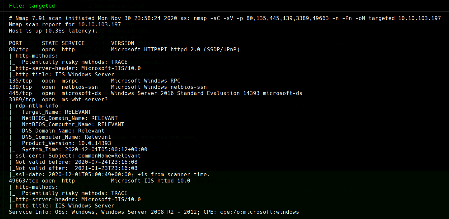Click 'Microsoft Windows RPC' version text

pyautogui.click(x=146, y=81)
